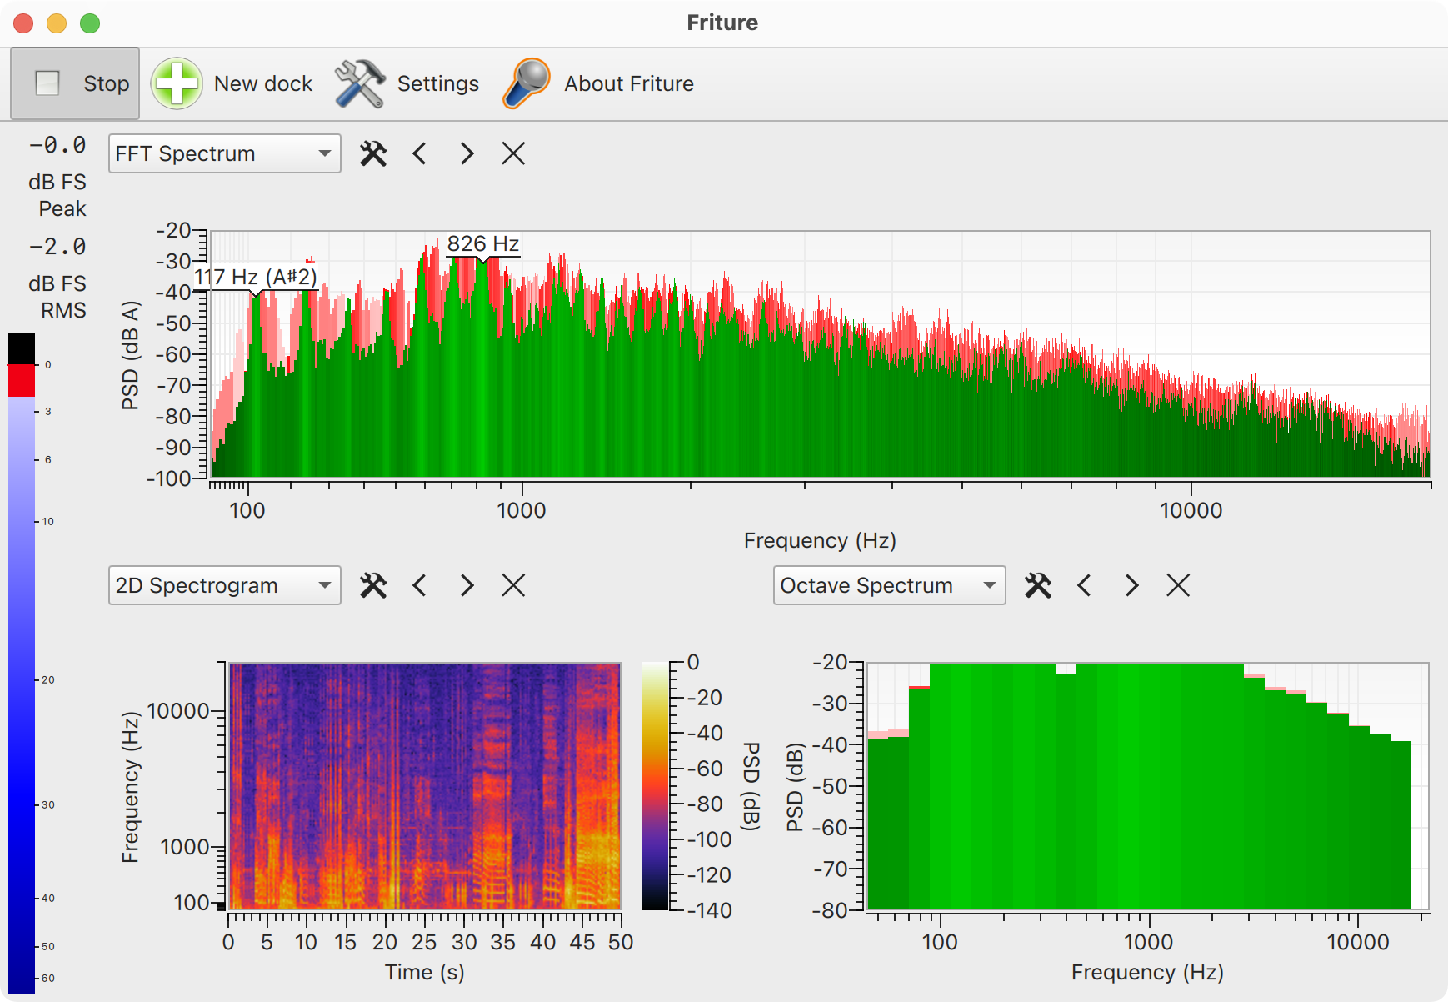Click the About Friture label

629,83
